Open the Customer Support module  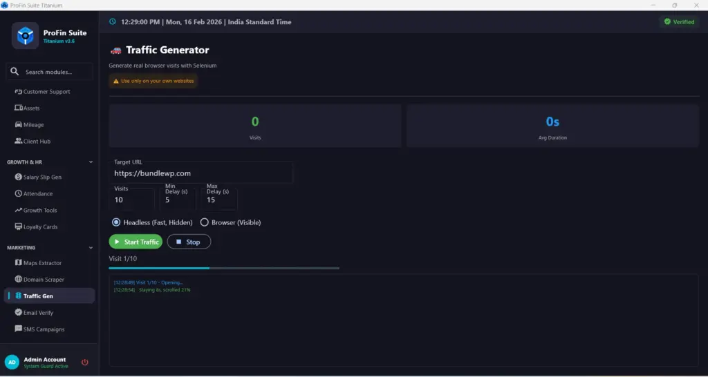coord(50,92)
